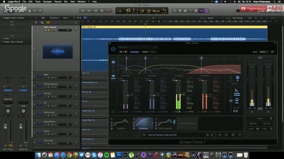
Task: Click the Copy button in plugin header
Action: [145, 52]
